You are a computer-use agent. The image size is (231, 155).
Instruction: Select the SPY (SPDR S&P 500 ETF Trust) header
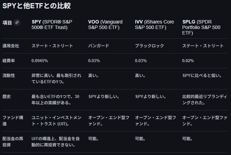click(x=52, y=25)
